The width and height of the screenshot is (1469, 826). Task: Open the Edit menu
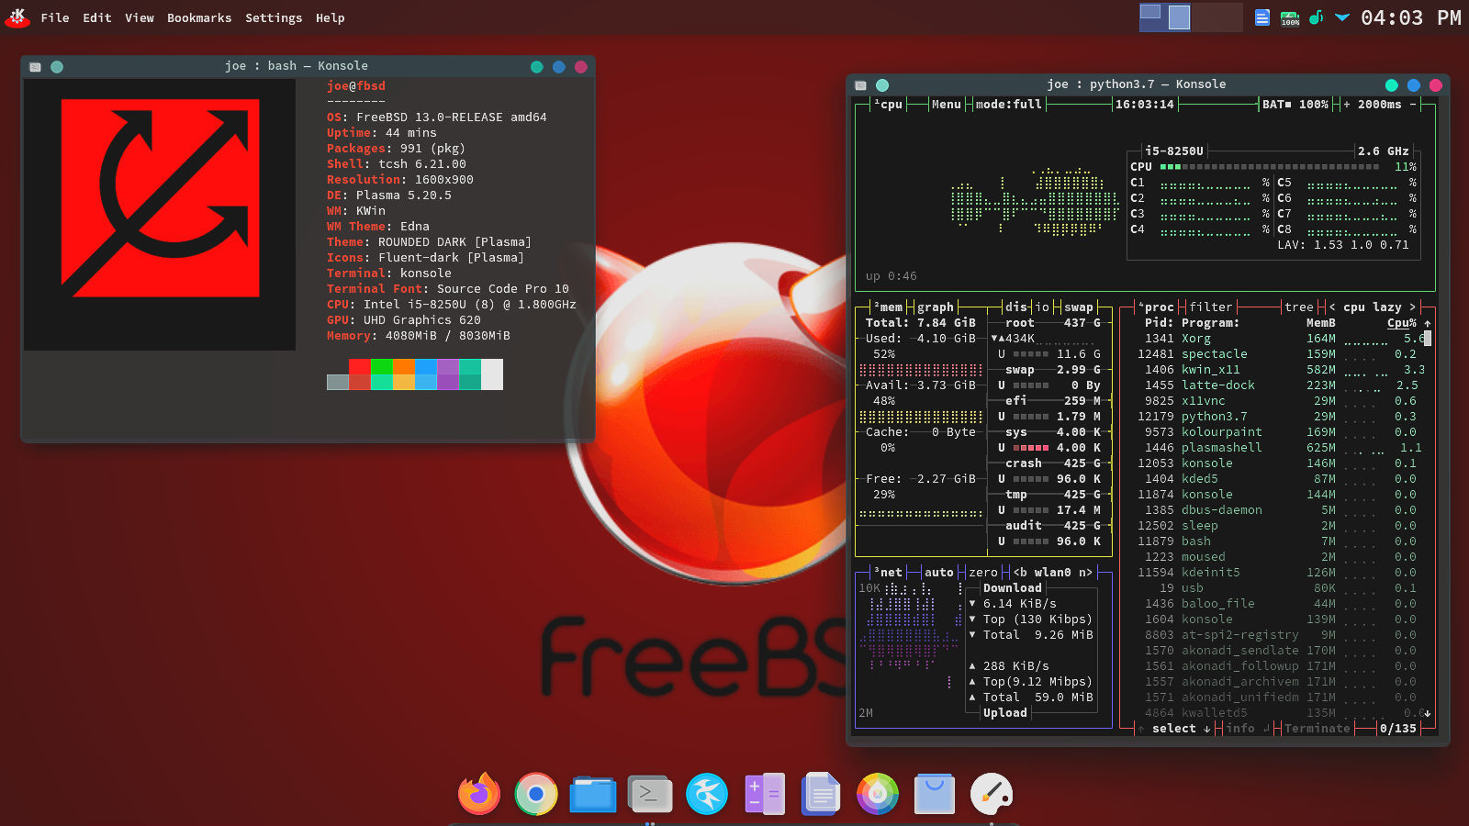click(x=97, y=17)
